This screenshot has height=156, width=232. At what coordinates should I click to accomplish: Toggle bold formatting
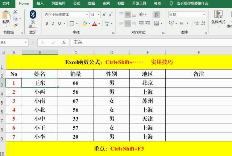click(47, 24)
